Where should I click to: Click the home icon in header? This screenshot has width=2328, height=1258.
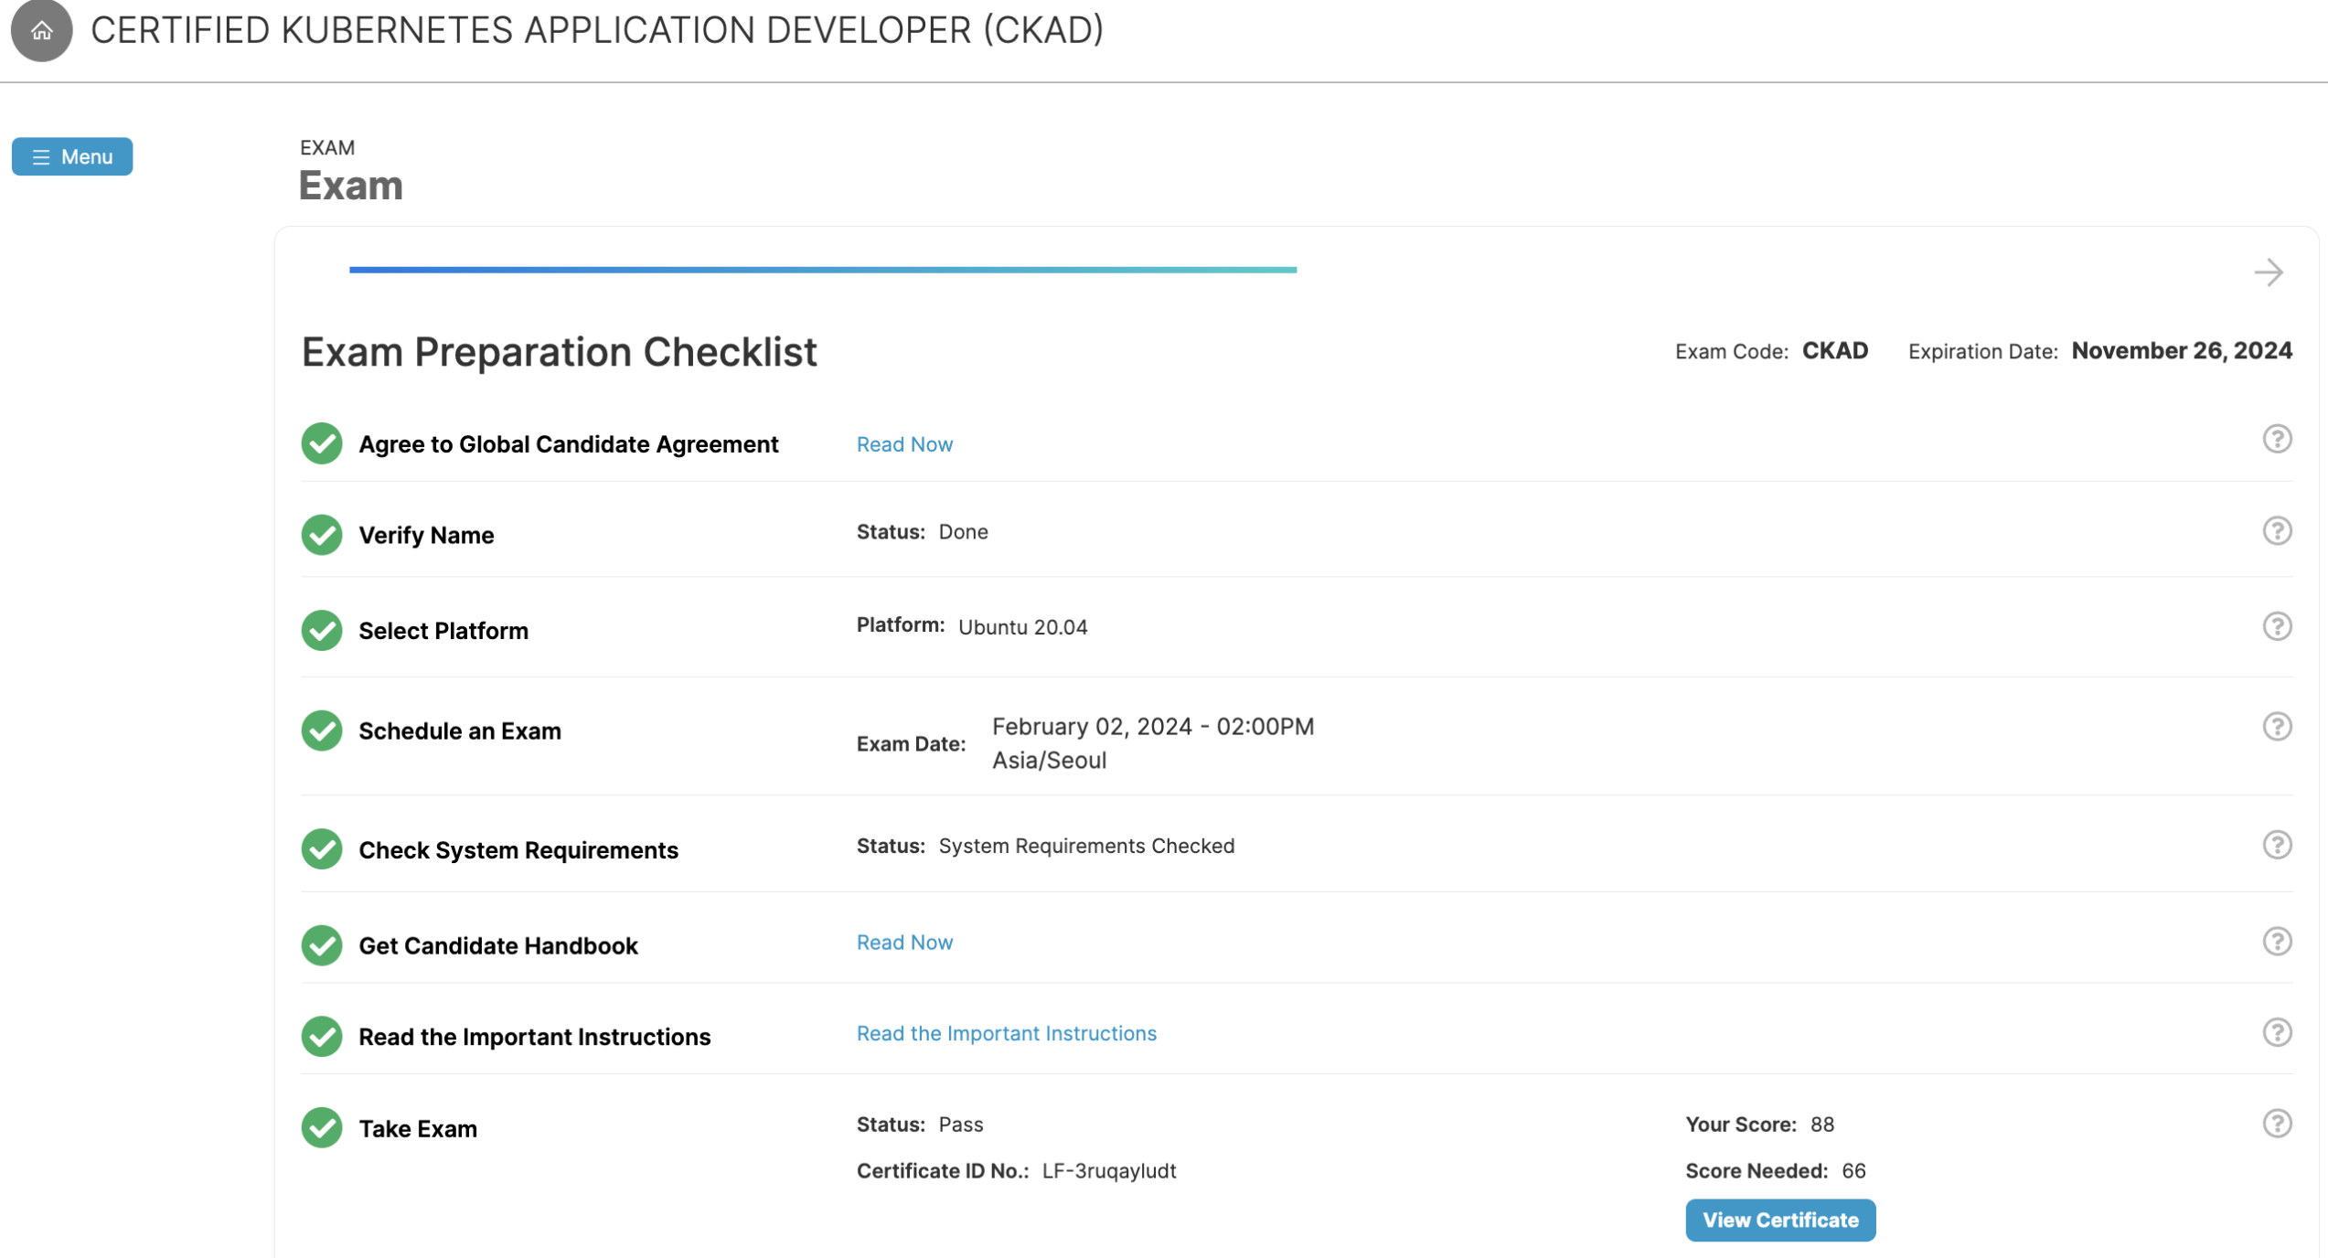[41, 31]
